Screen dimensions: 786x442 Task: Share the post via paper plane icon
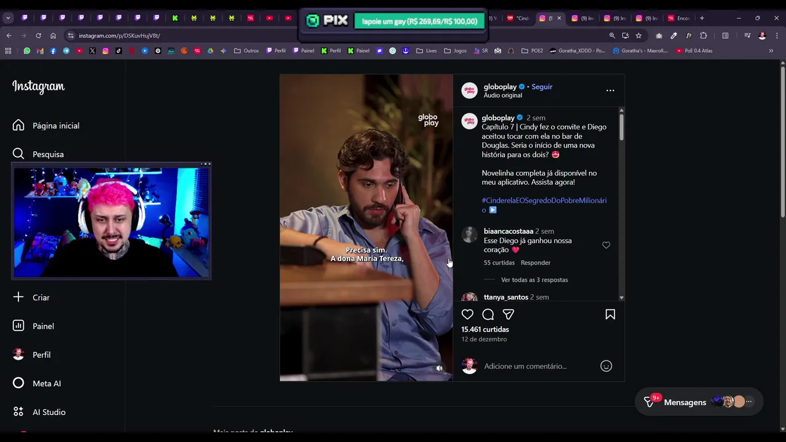tap(508, 314)
